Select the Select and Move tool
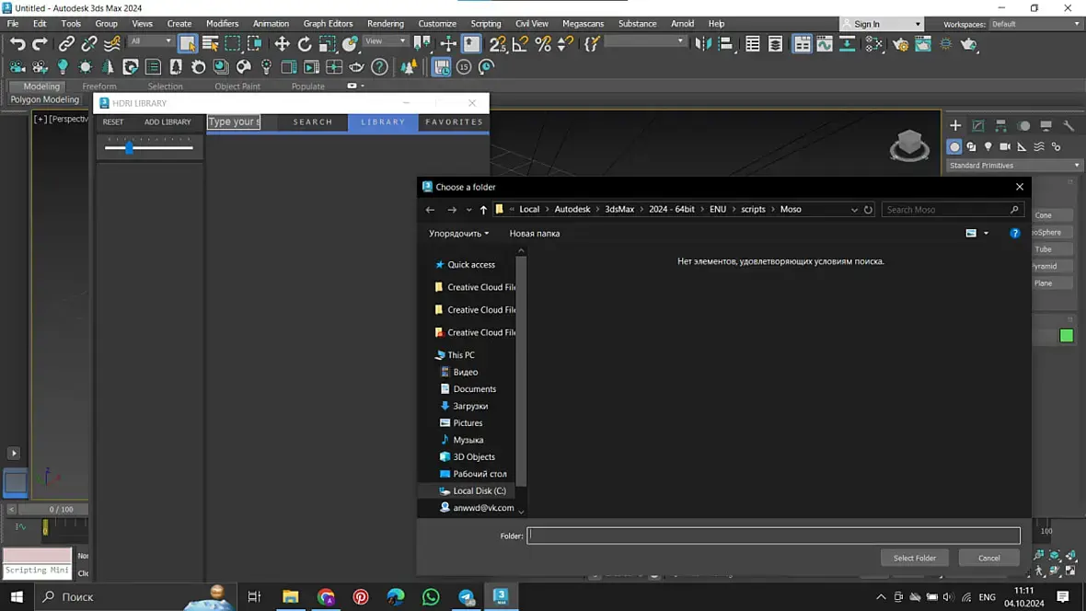Image resolution: width=1086 pixels, height=611 pixels. point(282,43)
